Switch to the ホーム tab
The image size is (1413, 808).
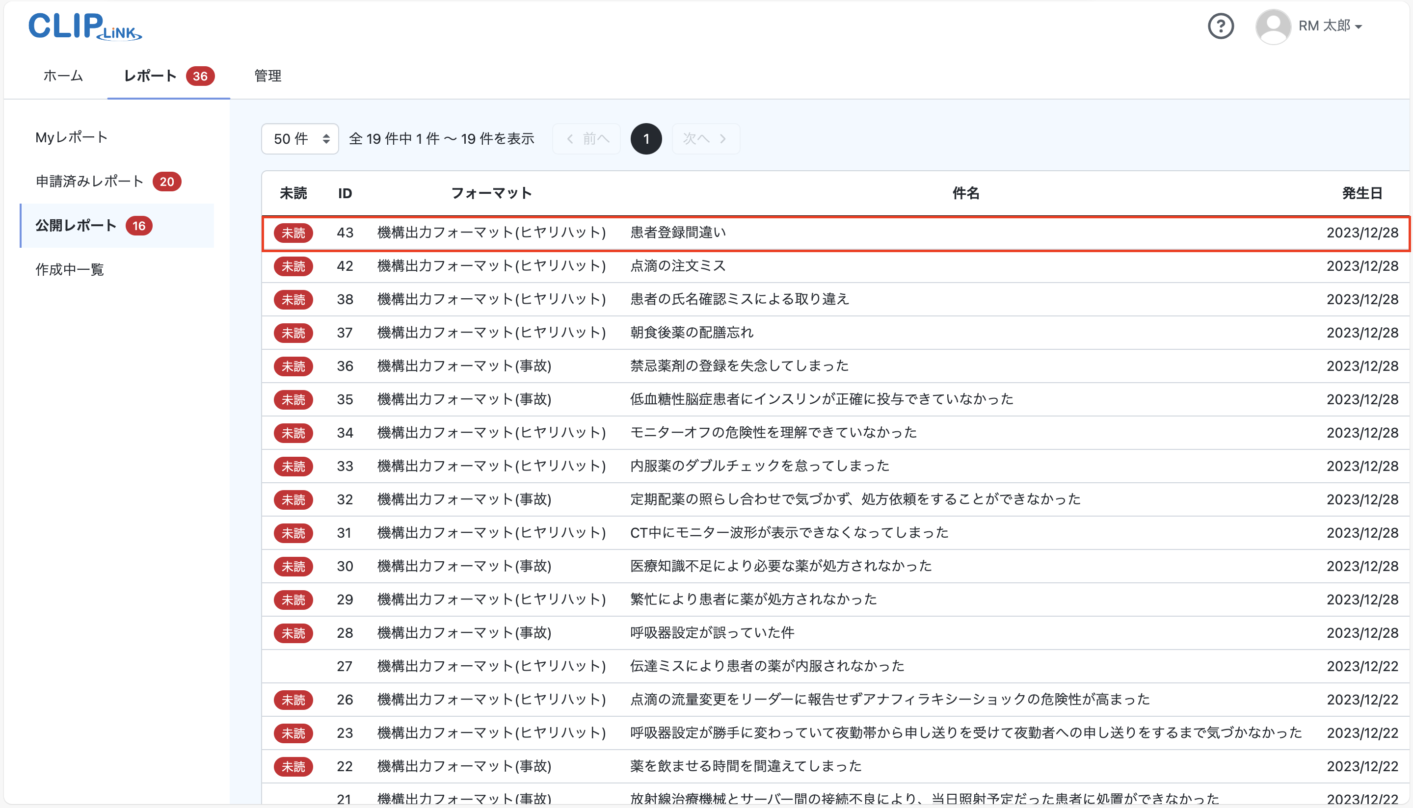(63, 76)
